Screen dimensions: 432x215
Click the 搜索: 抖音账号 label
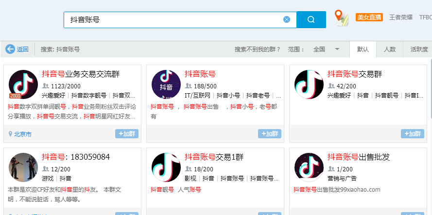tap(60, 50)
